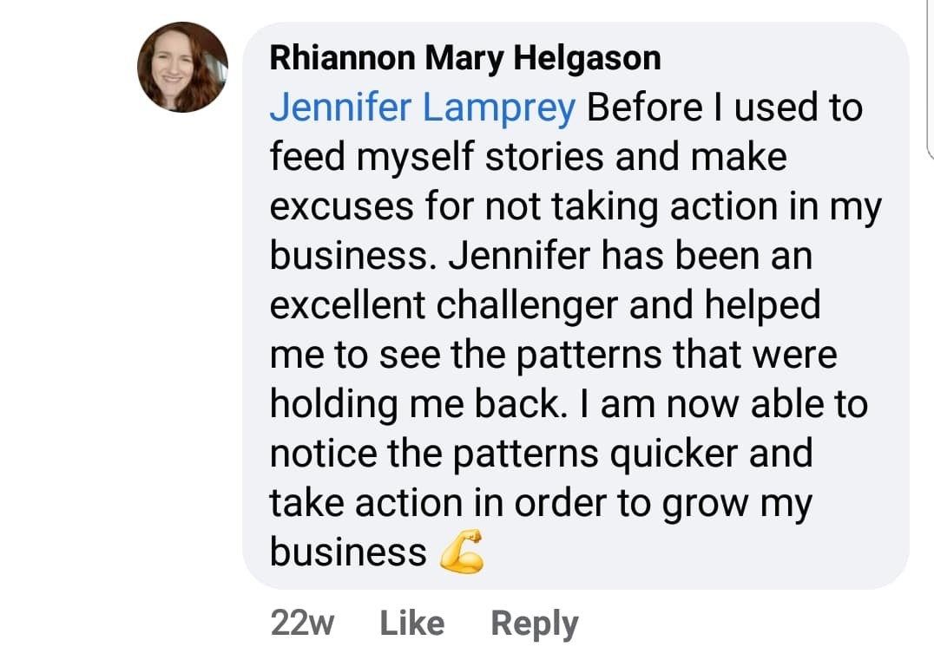Click the flexed bicep emoji
934x660 pixels.
[462, 552]
